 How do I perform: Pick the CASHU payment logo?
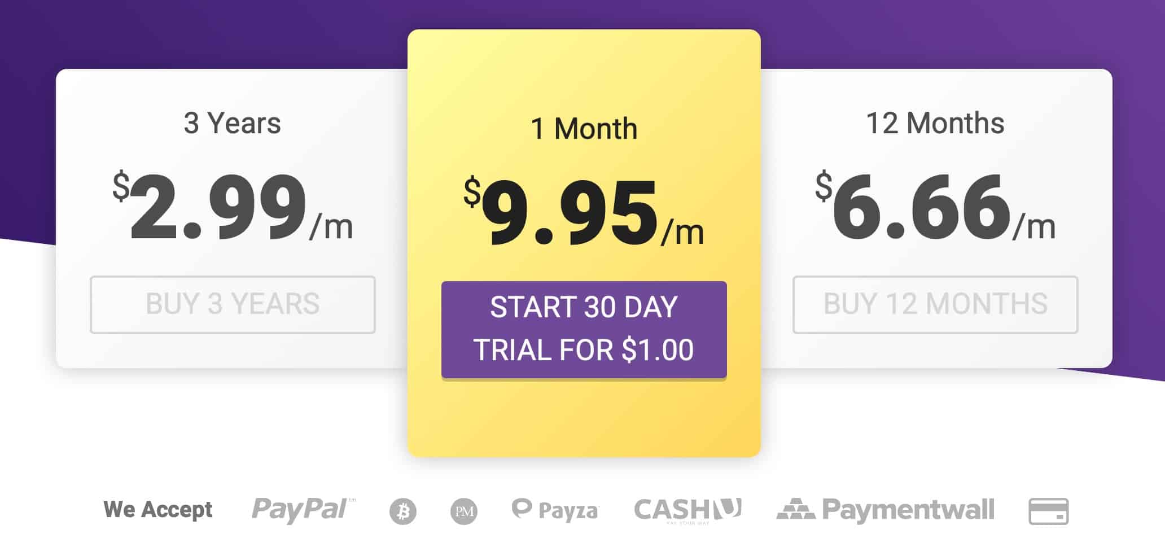(x=687, y=510)
